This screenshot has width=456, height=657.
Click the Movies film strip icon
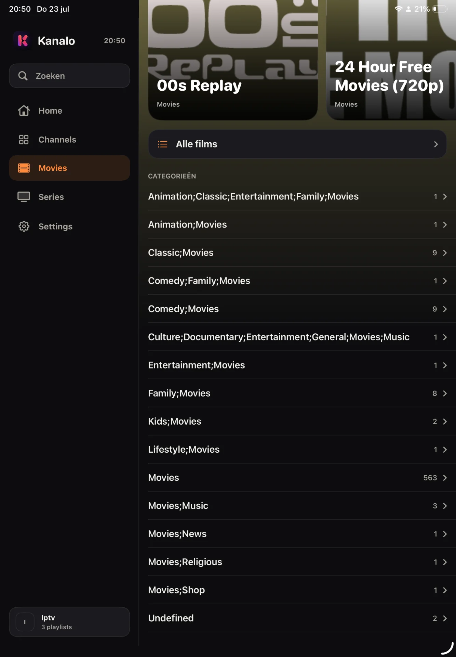tap(24, 168)
